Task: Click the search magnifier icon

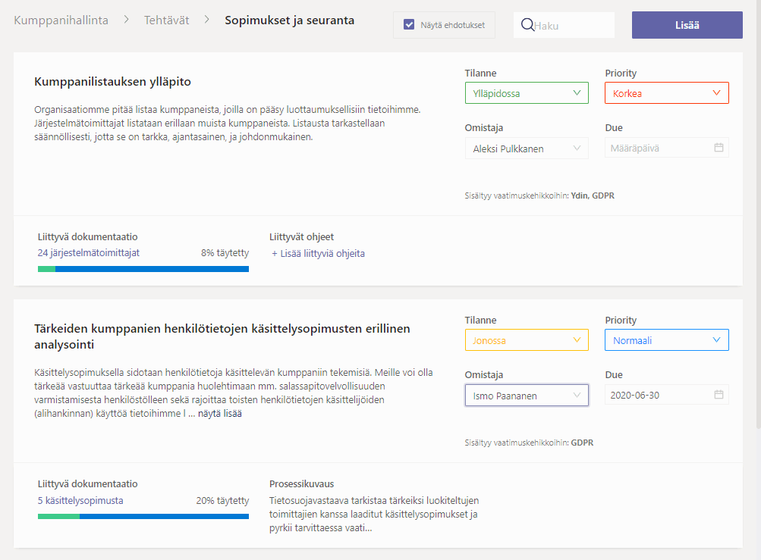Action: (527, 24)
